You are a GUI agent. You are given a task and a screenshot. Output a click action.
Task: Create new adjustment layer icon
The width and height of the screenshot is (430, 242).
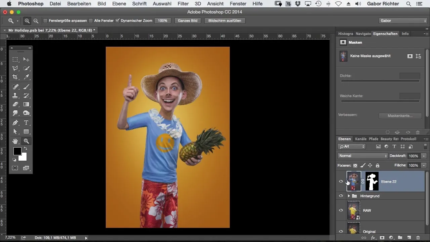[391, 238]
